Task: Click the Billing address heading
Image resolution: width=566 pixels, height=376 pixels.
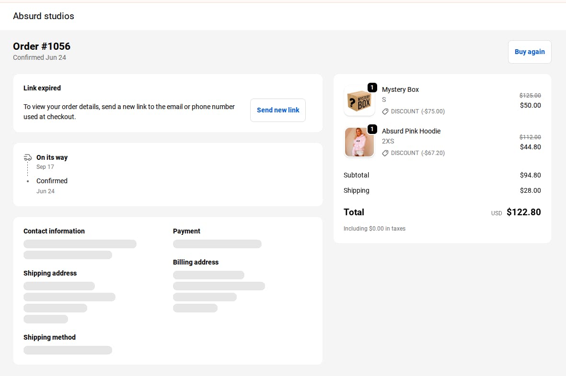Action: tap(196, 262)
